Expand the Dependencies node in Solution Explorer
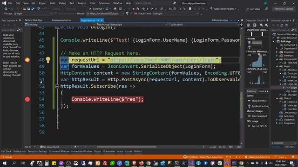The image size is (298, 167). click(277, 49)
